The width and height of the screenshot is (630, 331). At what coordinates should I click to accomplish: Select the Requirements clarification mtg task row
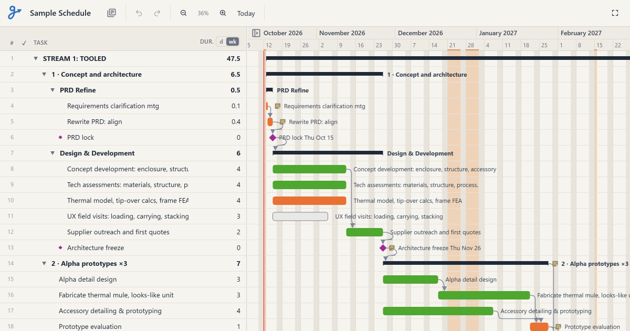coord(123,106)
